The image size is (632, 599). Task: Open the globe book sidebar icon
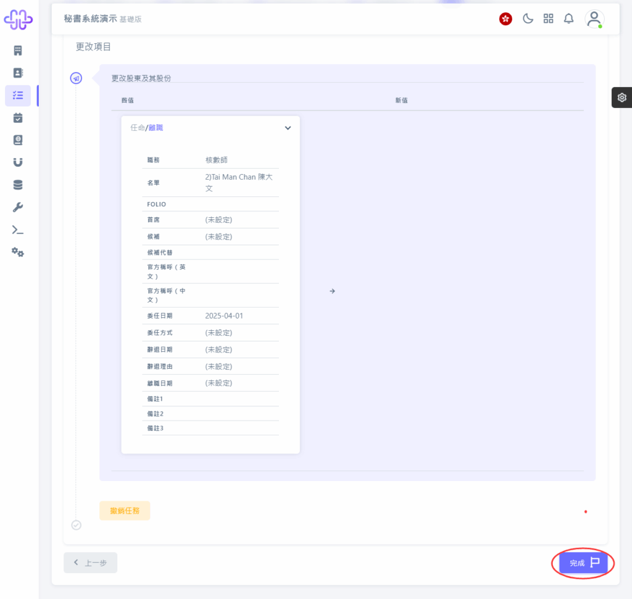click(x=18, y=140)
